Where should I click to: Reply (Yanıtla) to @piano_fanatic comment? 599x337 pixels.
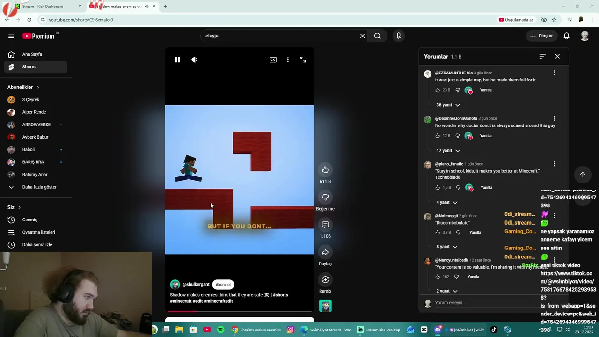pyautogui.click(x=487, y=188)
